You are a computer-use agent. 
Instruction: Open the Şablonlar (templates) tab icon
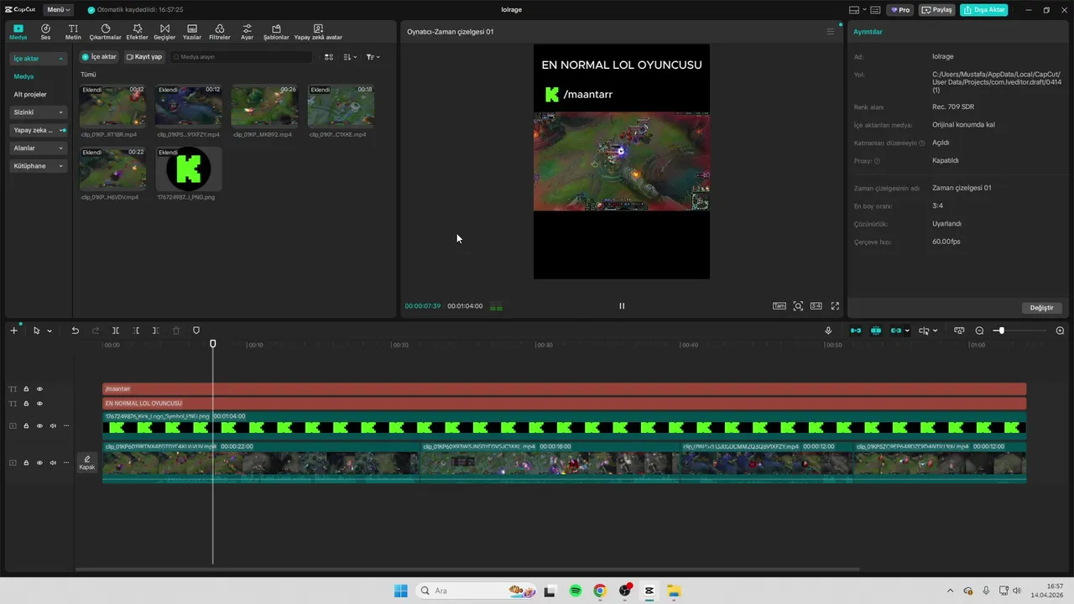click(276, 29)
